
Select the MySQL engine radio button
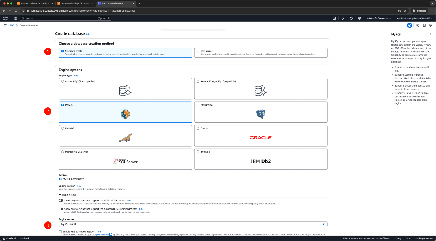[x=63, y=105]
